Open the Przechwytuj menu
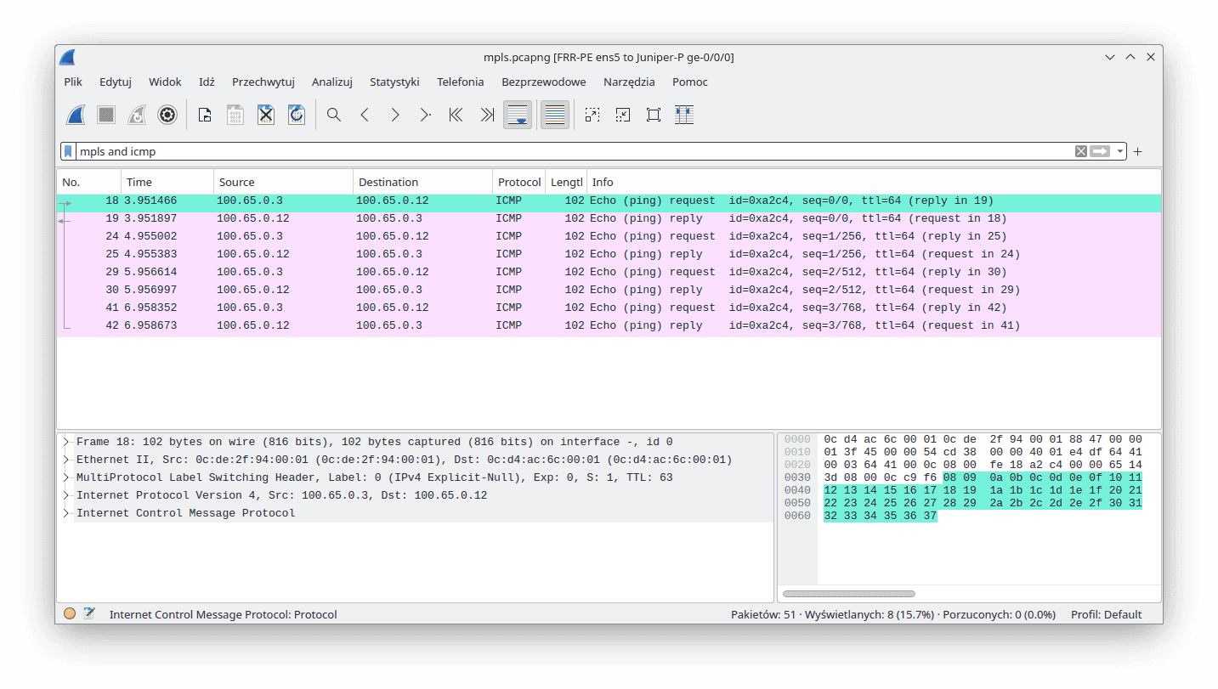The height and width of the screenshot is (689, 1218). tap(263, 82)
